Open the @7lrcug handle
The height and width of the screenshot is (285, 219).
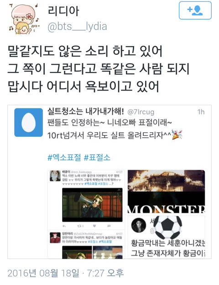pos(141,112)
